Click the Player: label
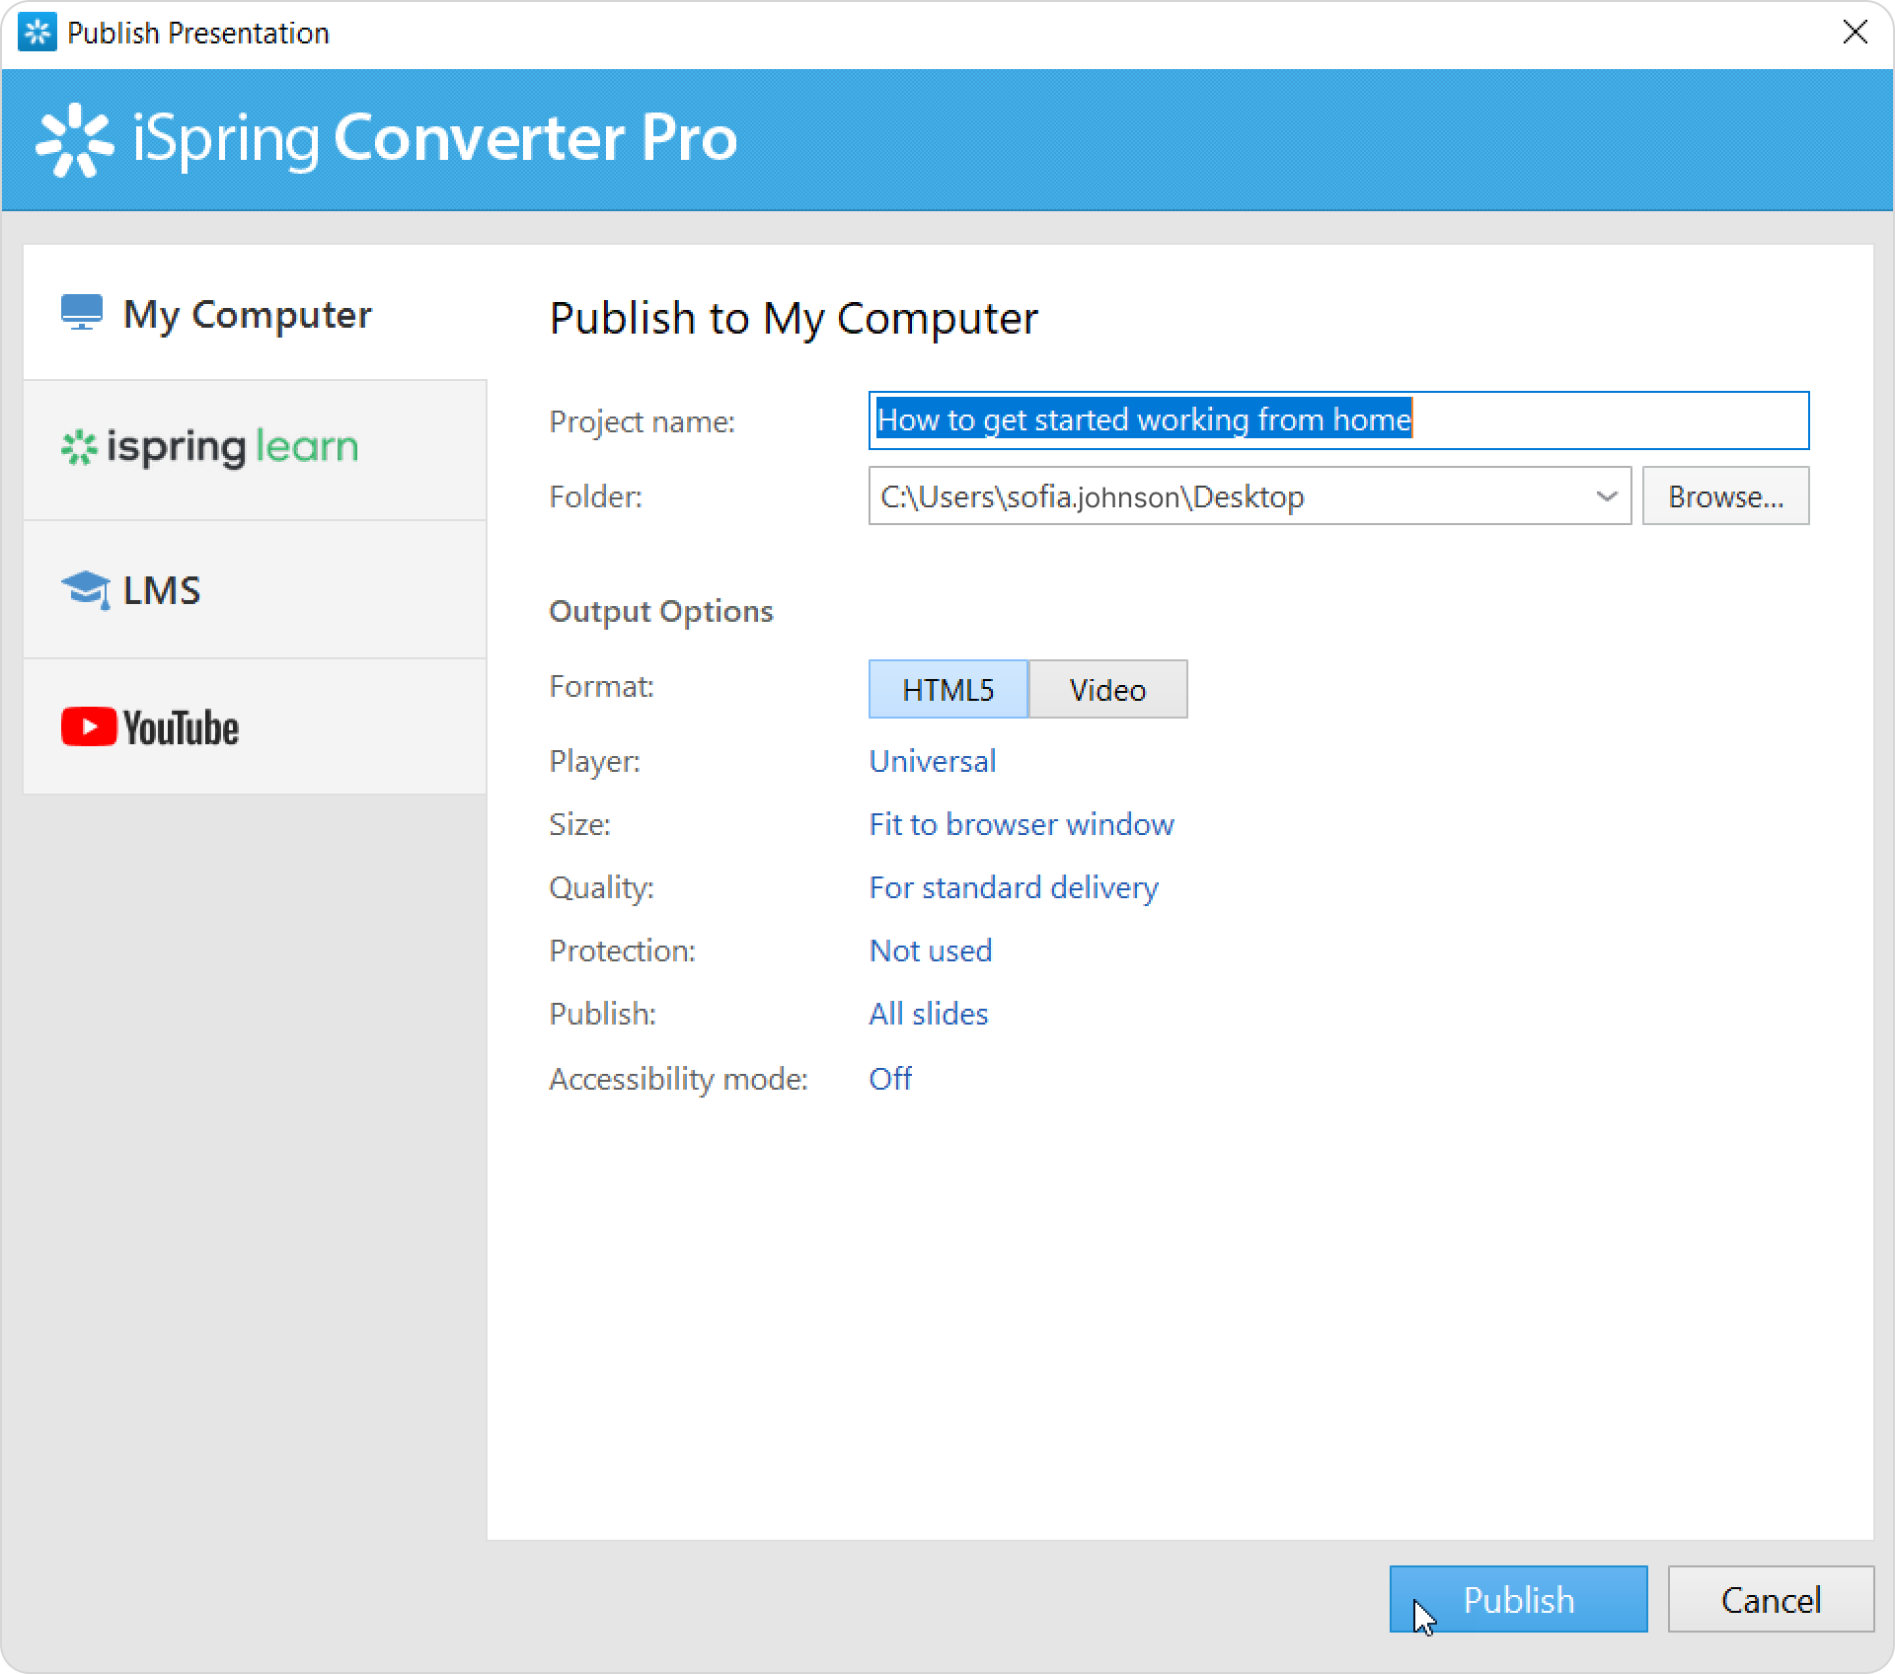This screenshot has width=1895, height=1674. (x=595, y=761)
